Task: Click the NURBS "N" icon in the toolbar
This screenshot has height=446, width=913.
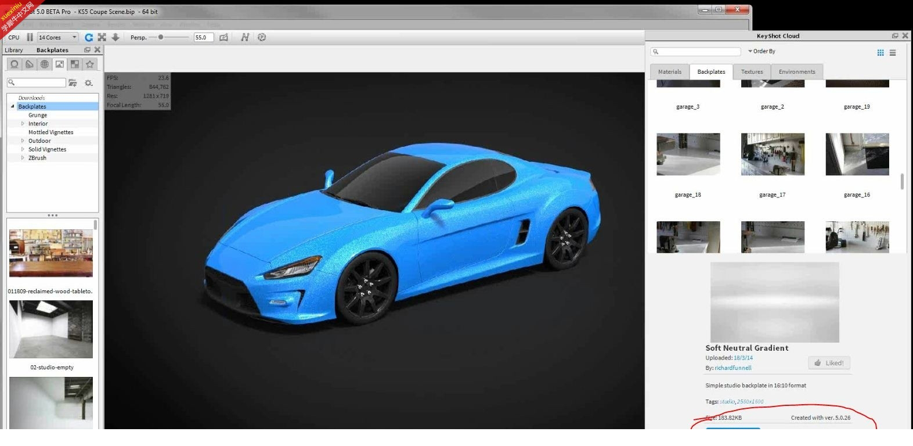Action: click(x=245, y=37)
